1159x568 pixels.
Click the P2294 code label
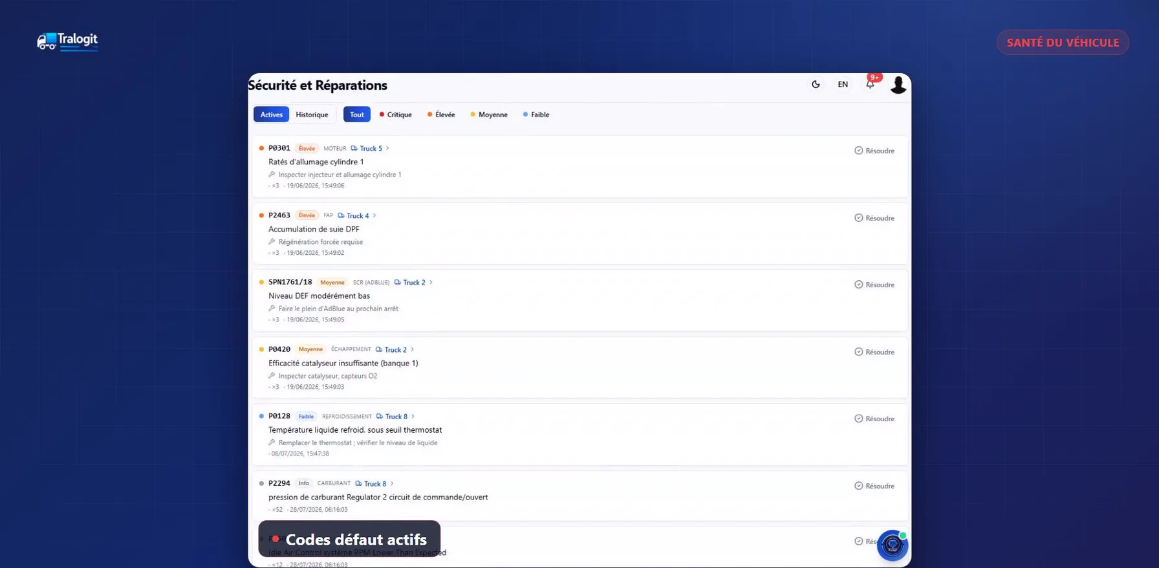[279, 483]
